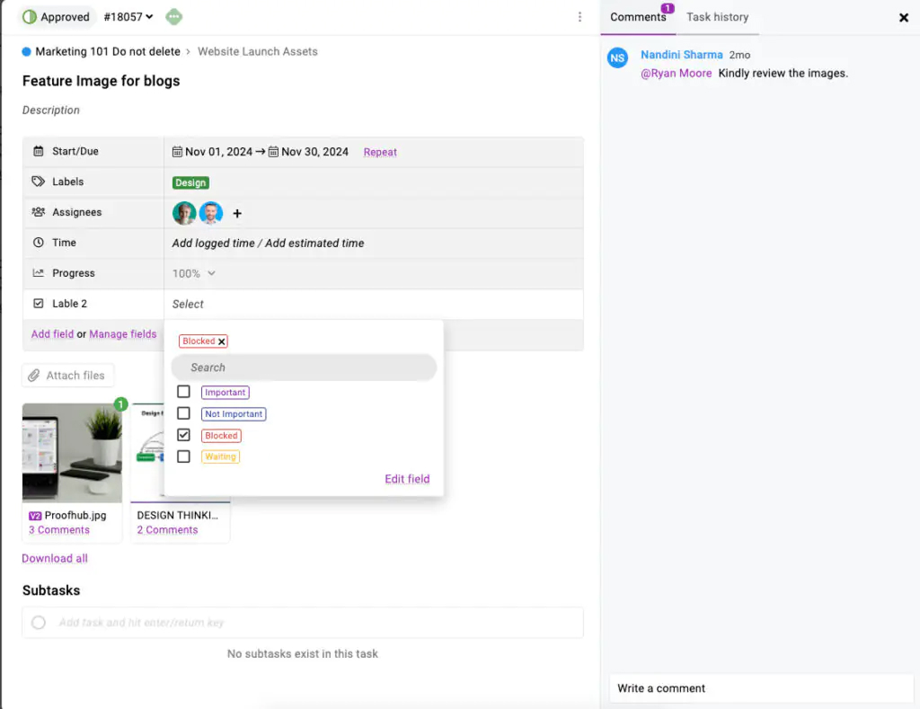Remove the Blocked tag via its x icon

pyautogui.click(x=222, y=341)
